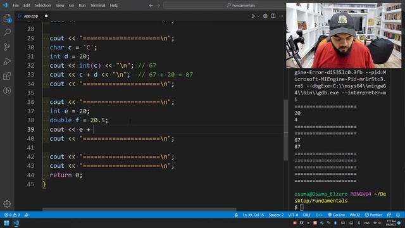The width and height of the screenshot is (405, 228).
Task: Click the line number 38 gutter
Action: tap(30, 120)
